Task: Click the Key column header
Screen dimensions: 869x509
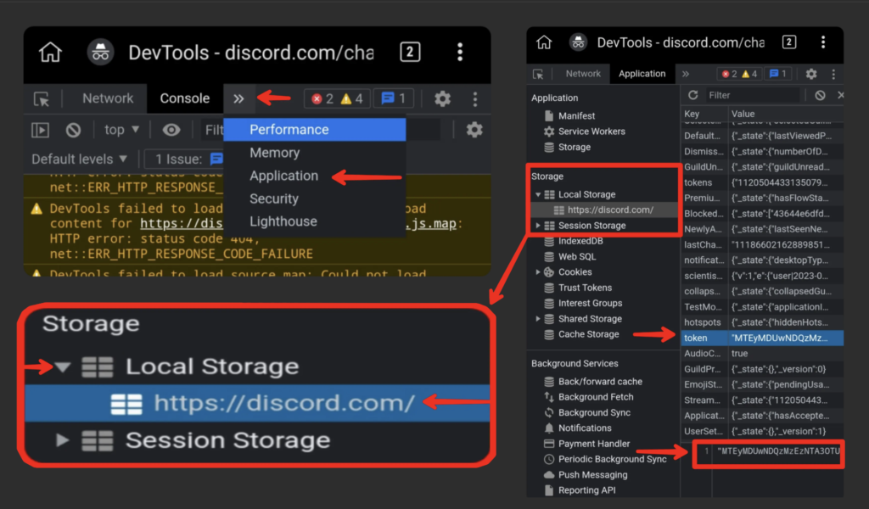Action: [704, 114]
